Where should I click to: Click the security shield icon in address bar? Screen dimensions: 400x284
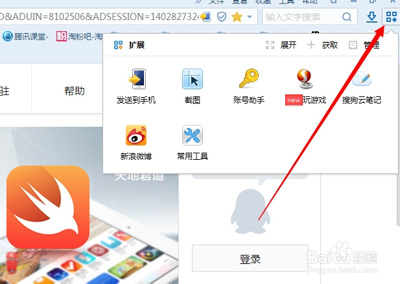pyautogui.click(x=222, y=17)
